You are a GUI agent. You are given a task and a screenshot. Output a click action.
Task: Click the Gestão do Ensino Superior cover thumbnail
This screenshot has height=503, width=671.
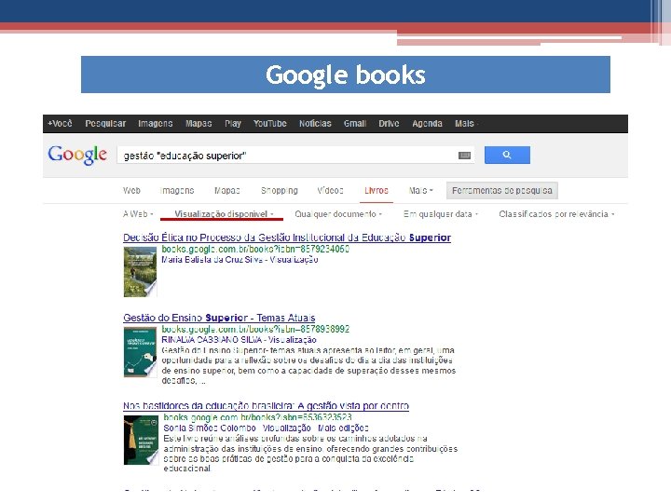pos(141,352)
